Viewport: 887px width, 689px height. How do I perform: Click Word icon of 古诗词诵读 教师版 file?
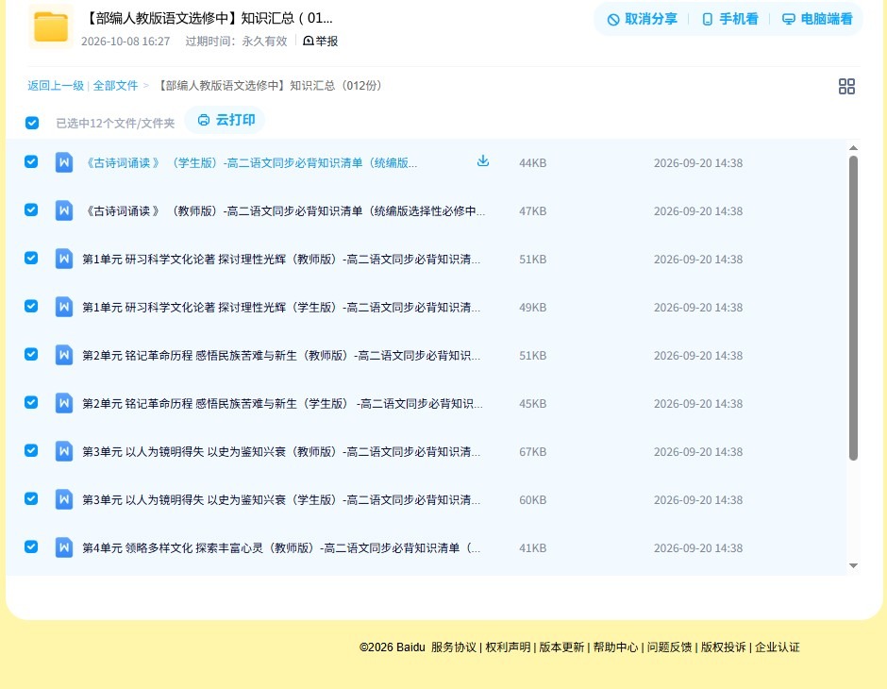pos(64,211)
